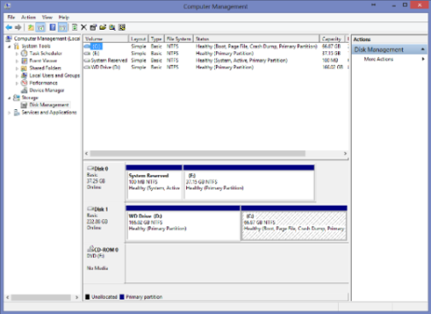Open the File menu
The image size is (431, 314).
click(x=11, y=17)
